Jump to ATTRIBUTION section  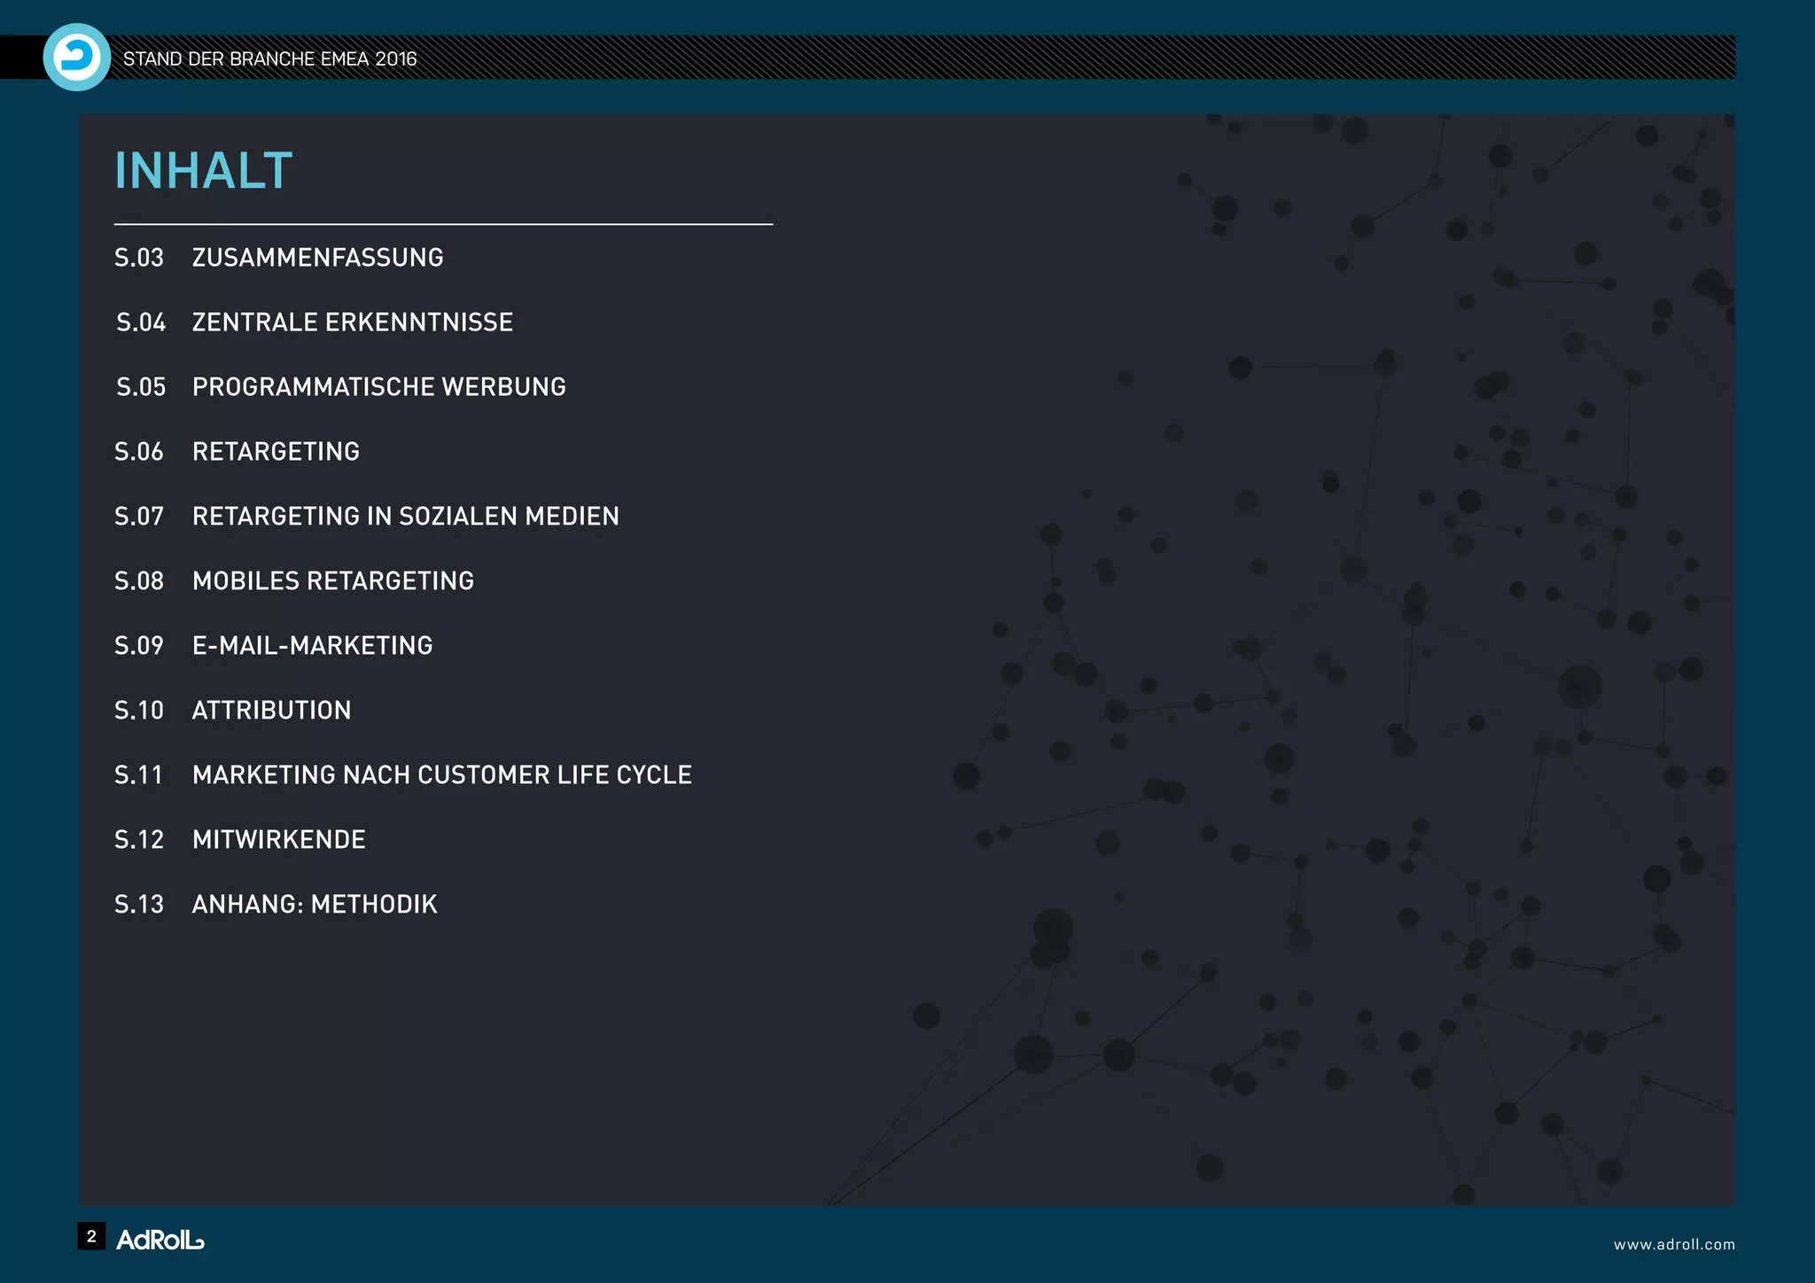pyautogui.click(x=271, y=711)
